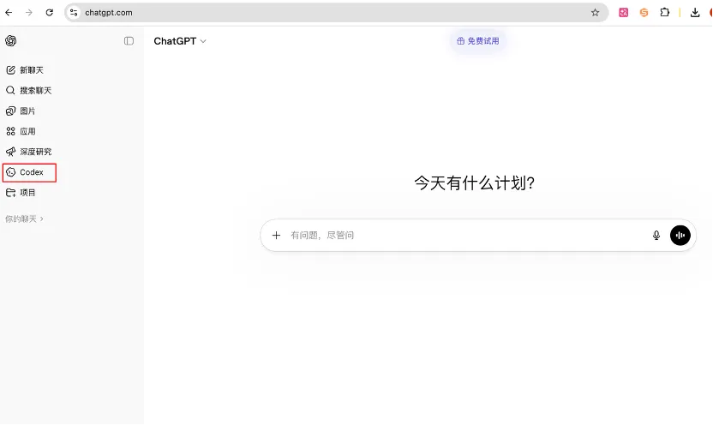This screenshot has height=425, width=713.
Task: Open the extensions puzzle-piece menu
Action: point(665,13)
